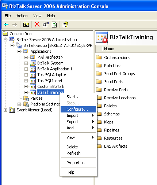Click the Role Links folder icon
The height and width of the screenshot is (185, 157).
pos(99,65)
